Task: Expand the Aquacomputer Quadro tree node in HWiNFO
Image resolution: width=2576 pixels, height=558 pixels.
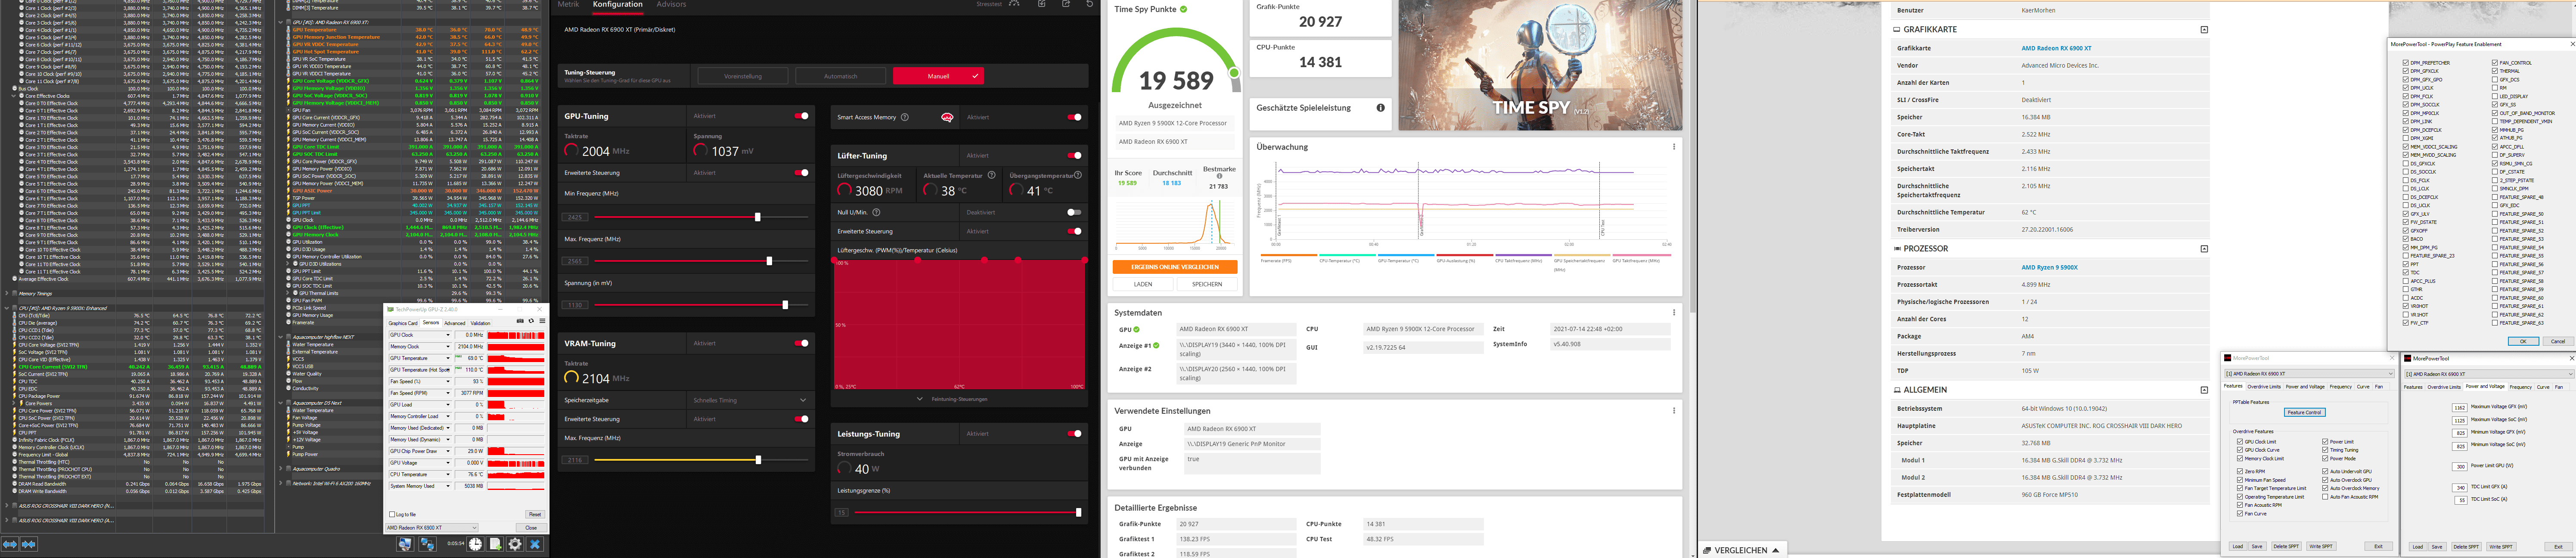Action: coord(281,468)
